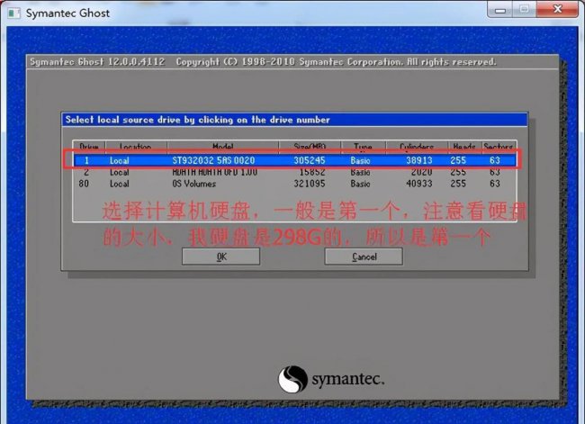The image size is (585, 424).
Task: Select drive 1 row ST932032 5AS 0020
Action: 294,160
